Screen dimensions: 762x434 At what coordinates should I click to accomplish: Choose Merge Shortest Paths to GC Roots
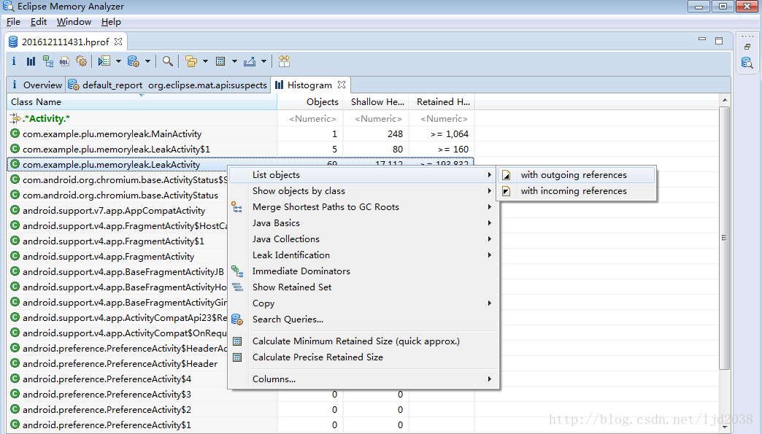[363, 207]
